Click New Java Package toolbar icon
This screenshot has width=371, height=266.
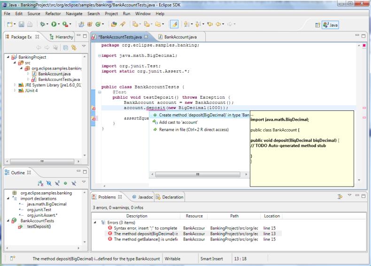(x=90, y=24)
